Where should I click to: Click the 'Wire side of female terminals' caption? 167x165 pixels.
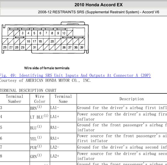click(x=47, y=68)
